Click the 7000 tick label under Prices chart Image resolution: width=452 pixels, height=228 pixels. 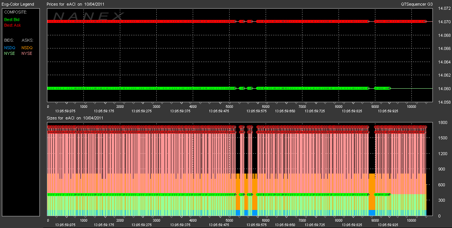[x=302, y=107]
